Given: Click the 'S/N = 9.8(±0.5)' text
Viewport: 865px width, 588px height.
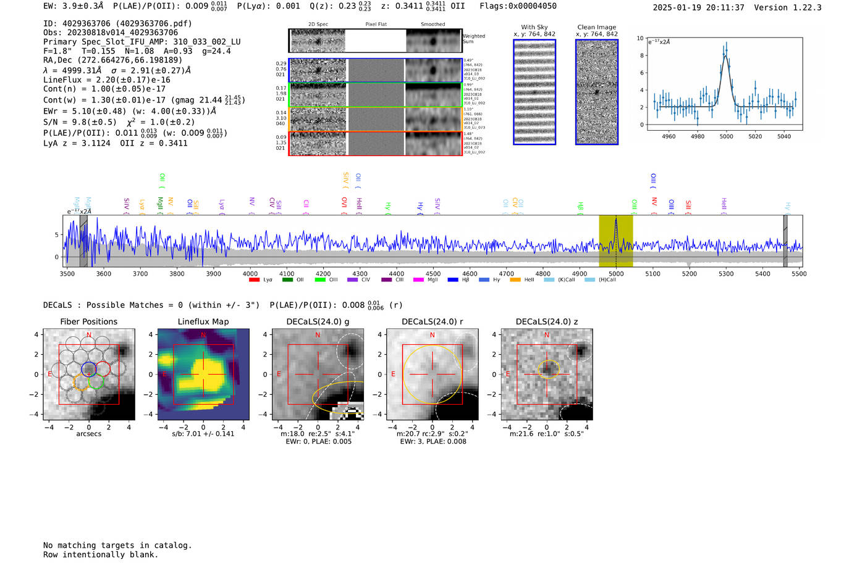Looking at the screenshot, I should [80, 122].
